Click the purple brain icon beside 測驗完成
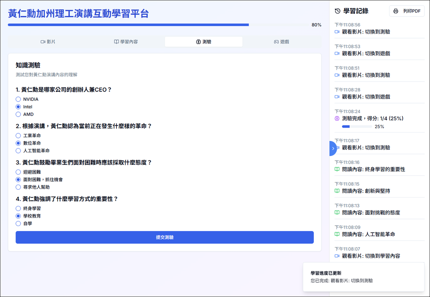430x297 pixels. pos(337,118)
